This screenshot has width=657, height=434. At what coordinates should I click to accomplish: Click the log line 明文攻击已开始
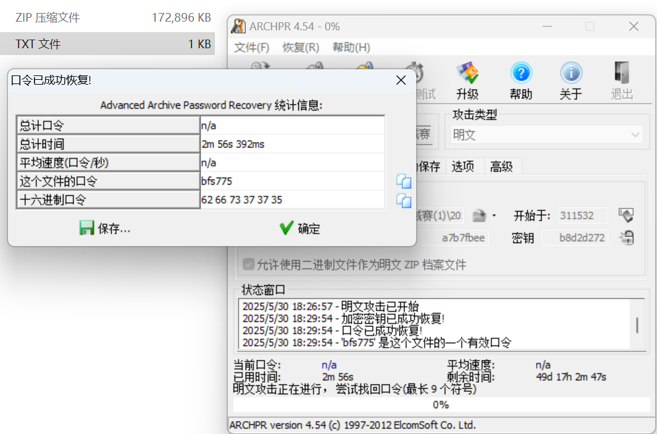330,306
